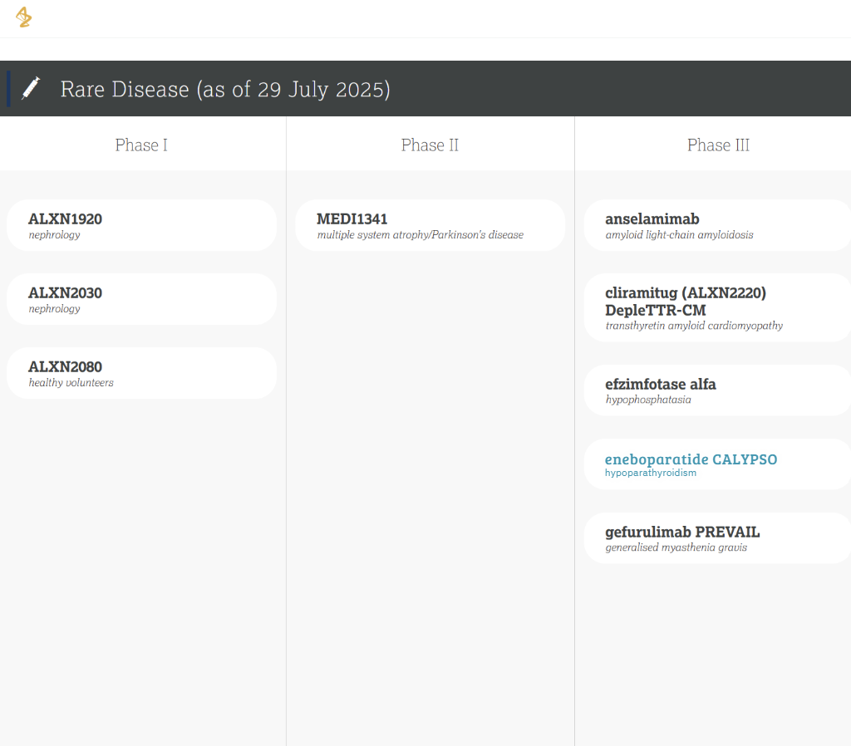
Task: Open the MEDI1341 Phase II card
Action: pyautogui.click(x=430, y=225)
